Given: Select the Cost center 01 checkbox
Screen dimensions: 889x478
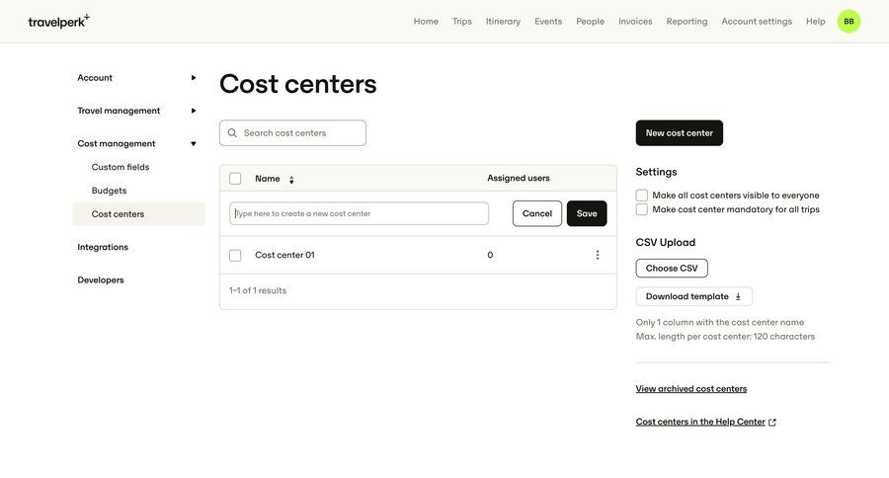Looking at the screenshot, I should point(235,255).
